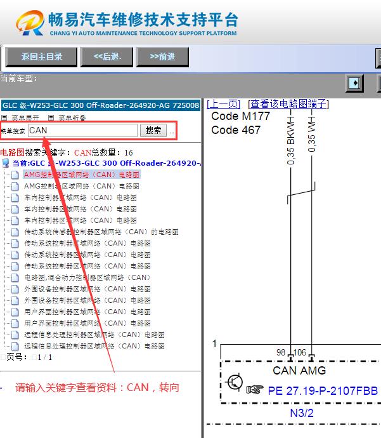The height and width of the screenshot is (438, 381).
Task: Click pin number 106
Action: [x=300, y=352]
